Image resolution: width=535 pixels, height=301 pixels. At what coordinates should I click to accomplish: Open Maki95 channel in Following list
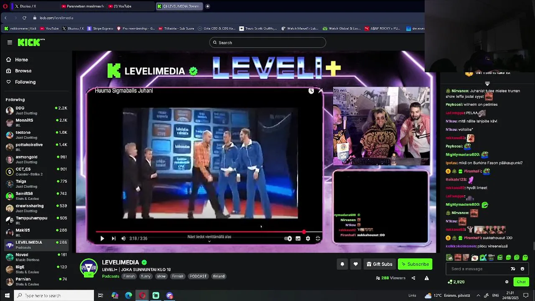(x=36, y=232)
